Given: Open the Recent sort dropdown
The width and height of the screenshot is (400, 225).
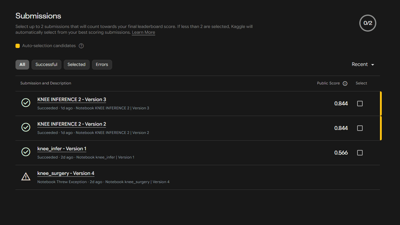Looking at the screenshot, I should coord(363,64).
